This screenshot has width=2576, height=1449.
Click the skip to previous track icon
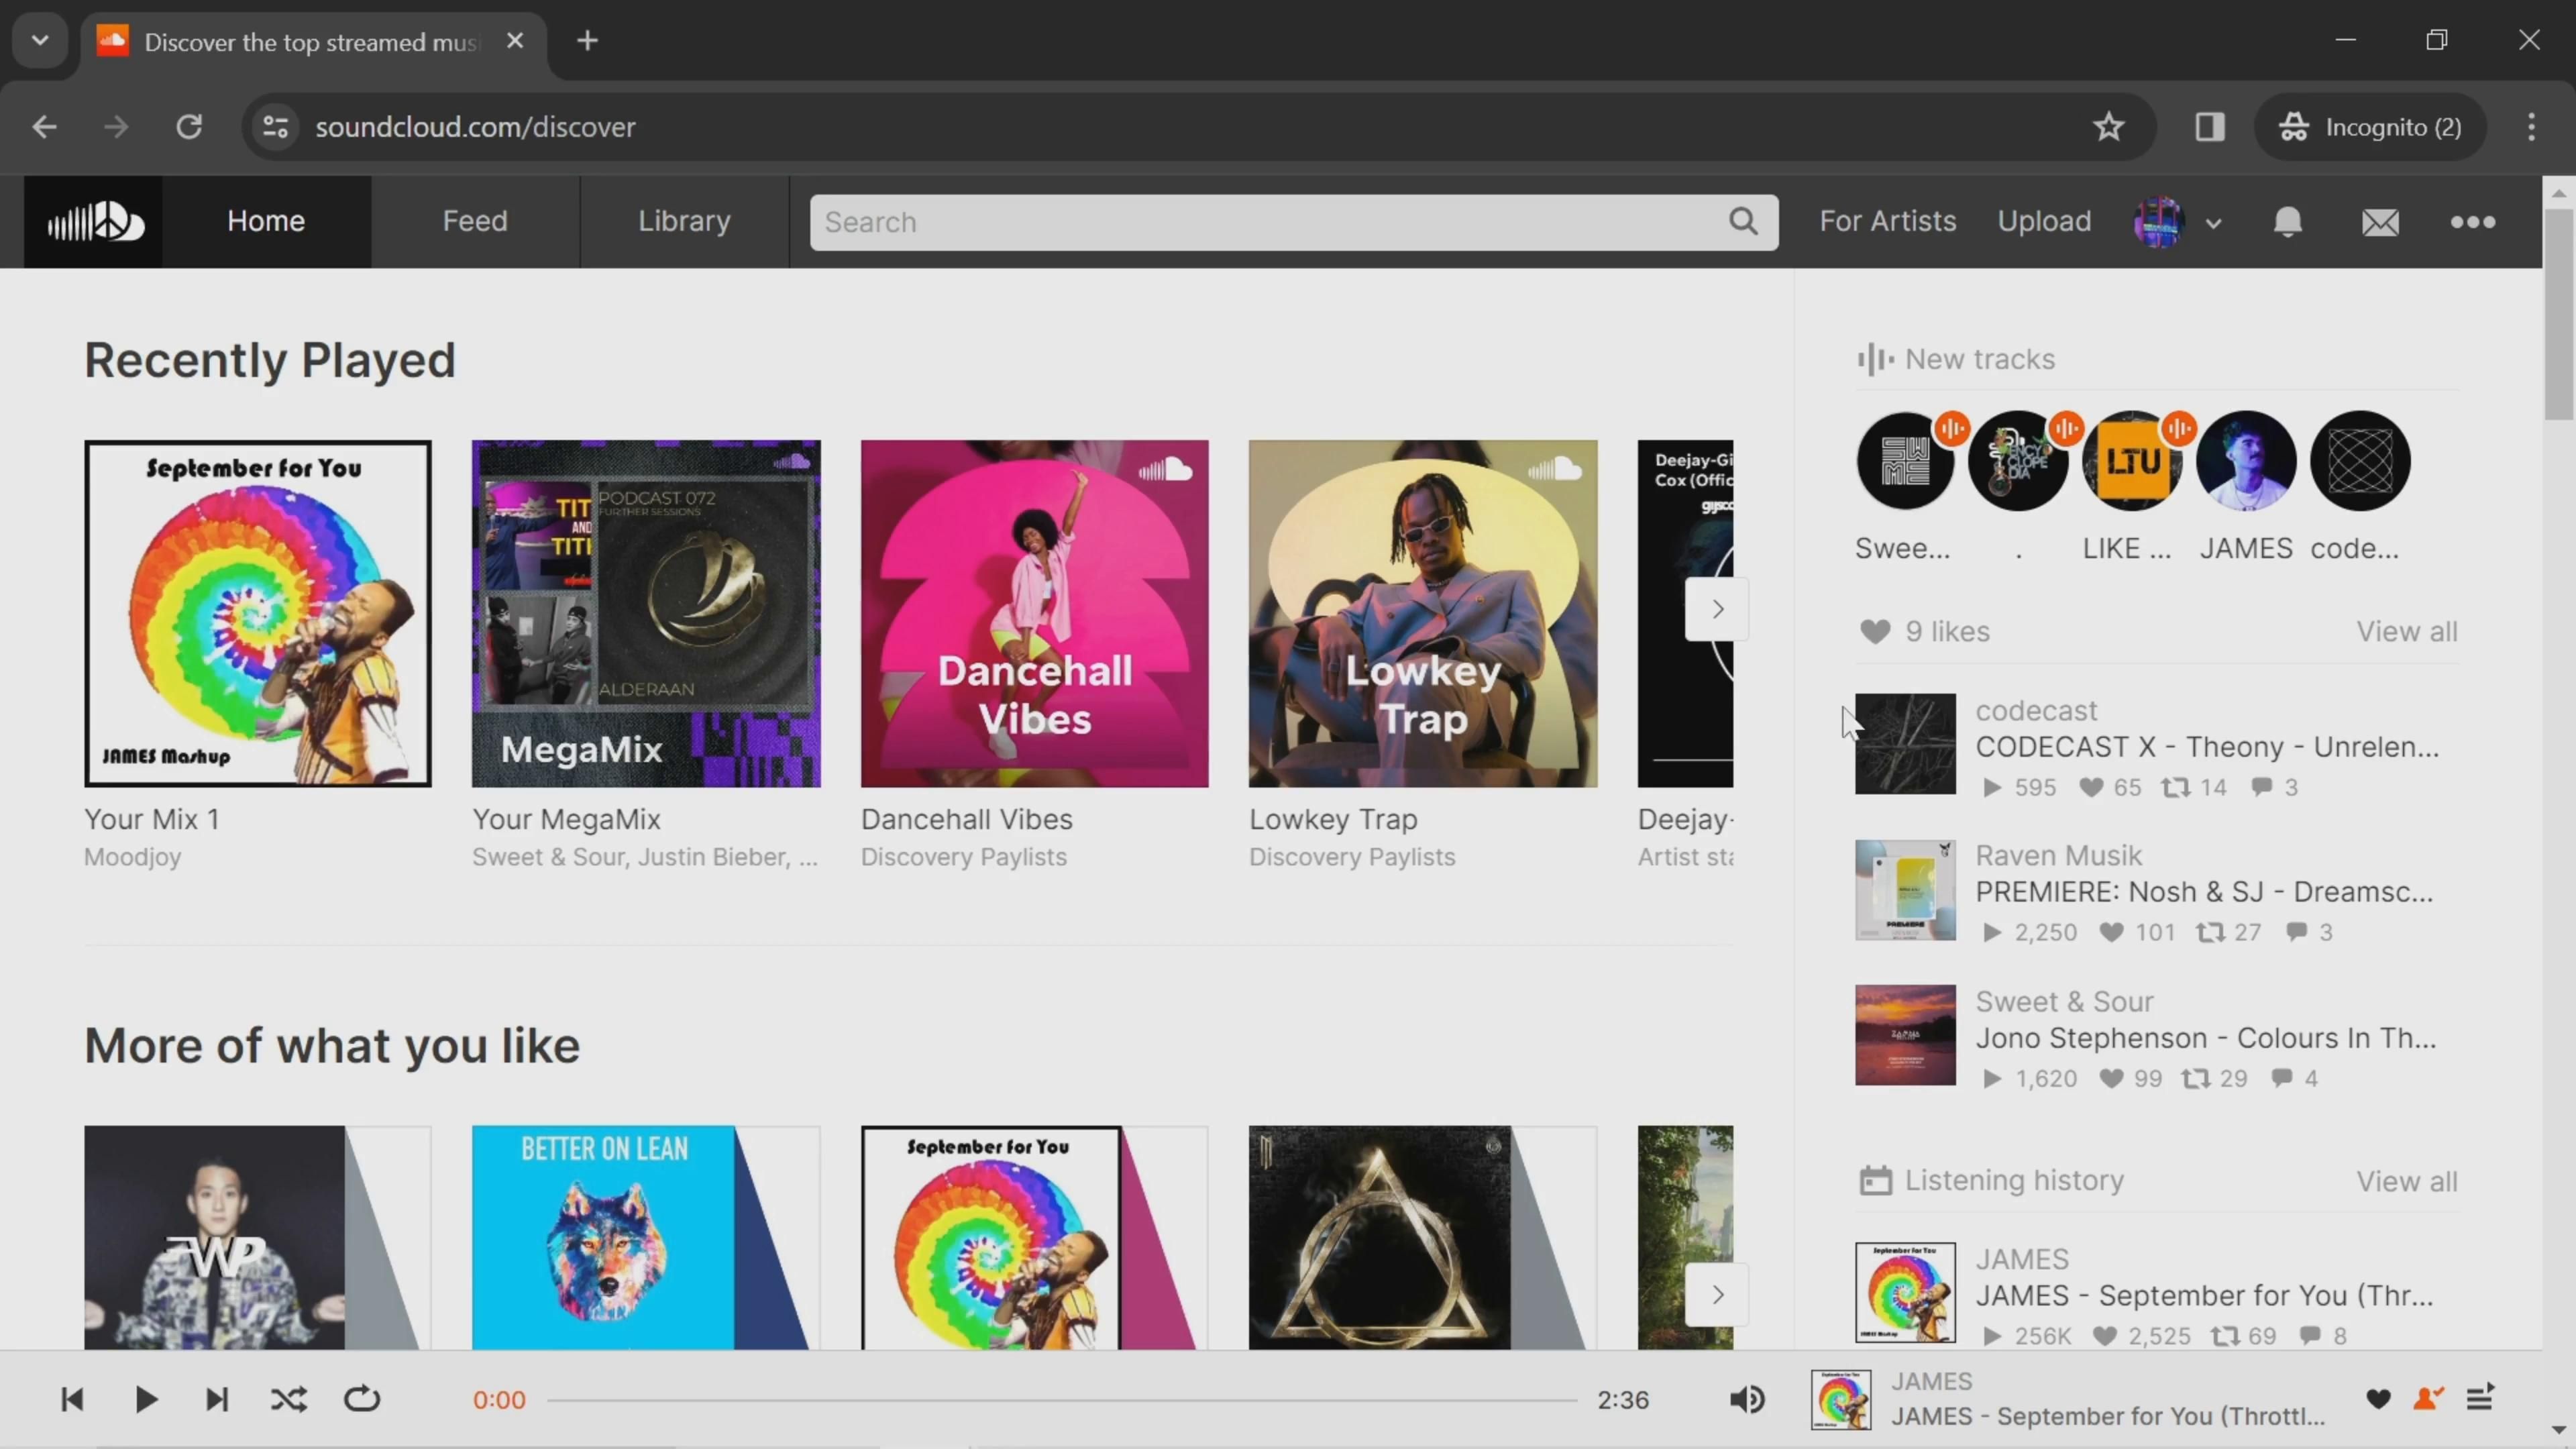pyautogui.click(x=70, y=1399)
